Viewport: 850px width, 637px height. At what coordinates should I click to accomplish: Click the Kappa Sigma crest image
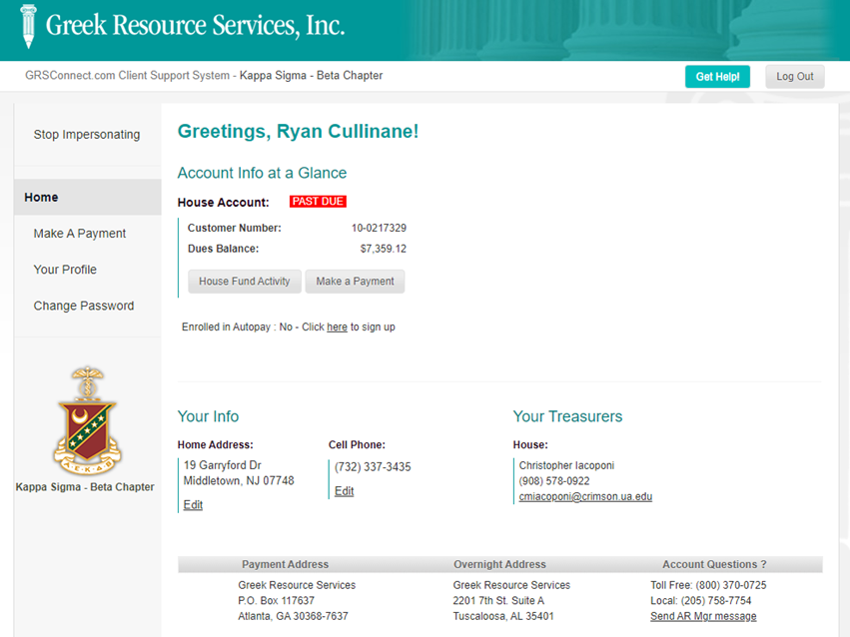(87, 421)
